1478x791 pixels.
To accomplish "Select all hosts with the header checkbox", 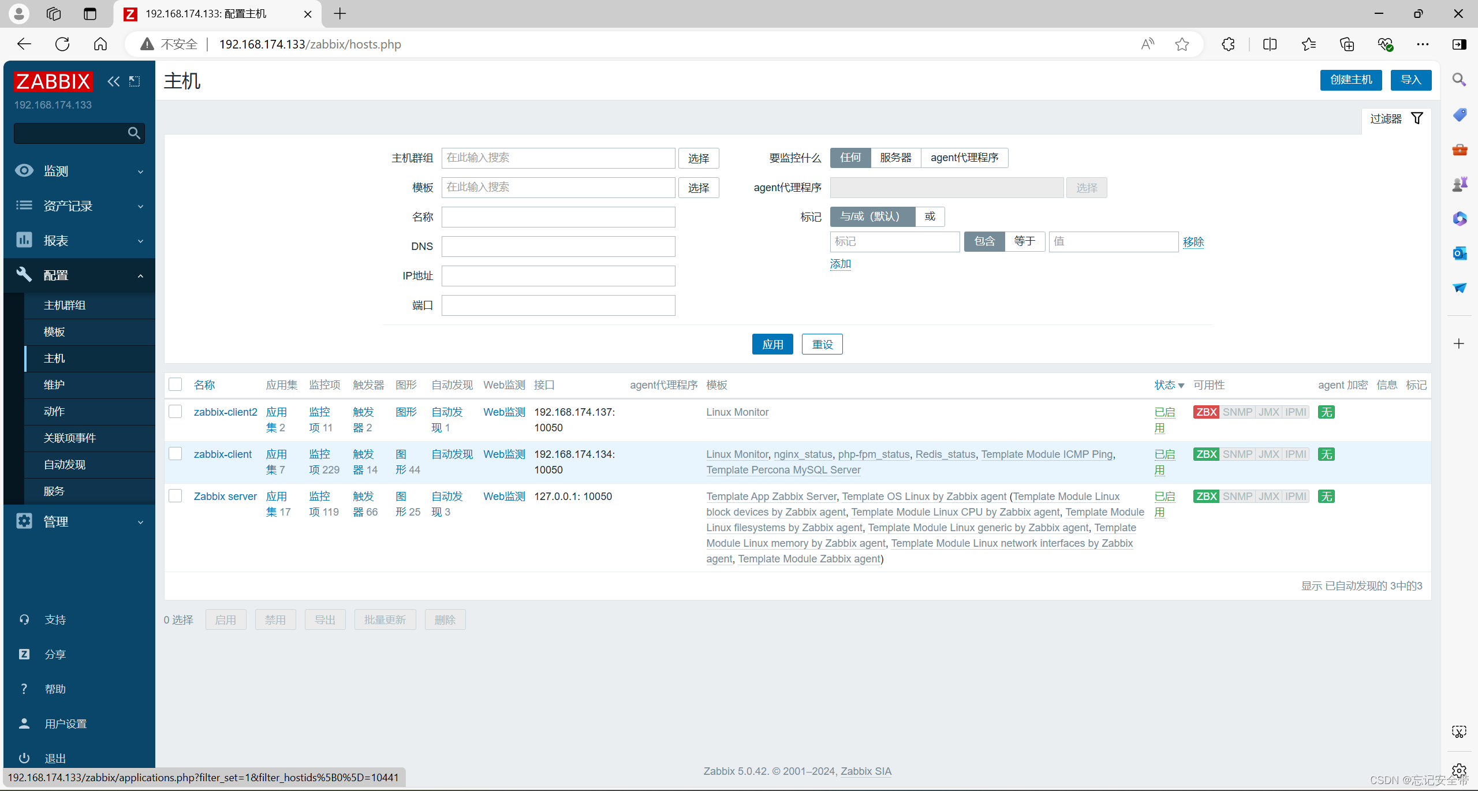I will (176, 385).
